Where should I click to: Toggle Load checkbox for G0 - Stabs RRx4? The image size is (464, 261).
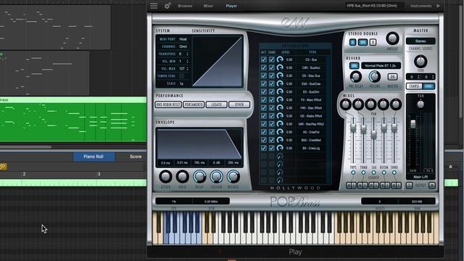tap(271, 116)
